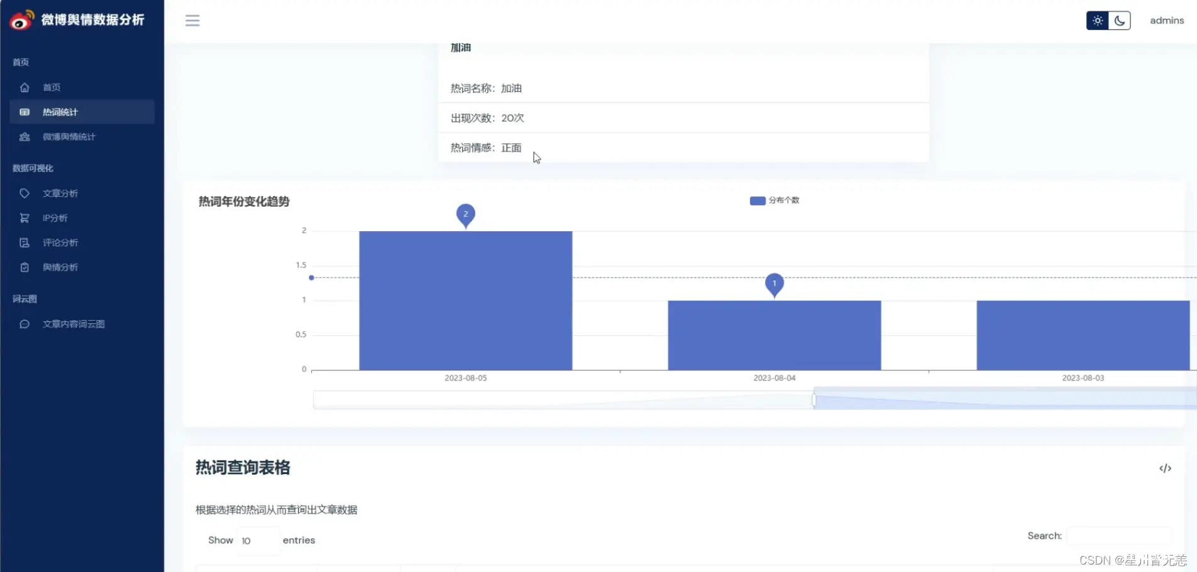Switch to light theme sun icon
This screenshot has height=572, width=1197.
[1098, 21]
